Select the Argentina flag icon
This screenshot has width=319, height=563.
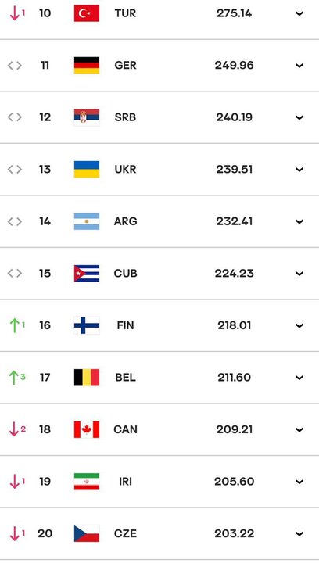click(x=87, y=221)
